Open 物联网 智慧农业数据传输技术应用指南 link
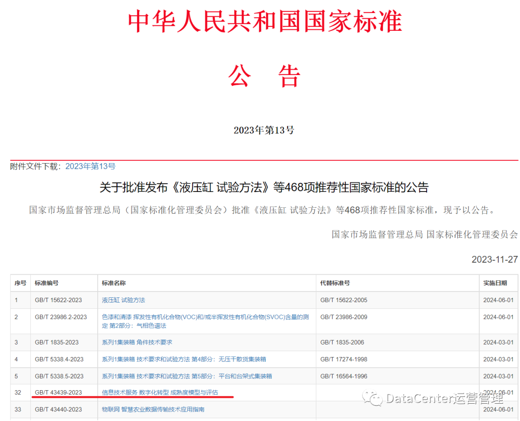 click(153, 409)
